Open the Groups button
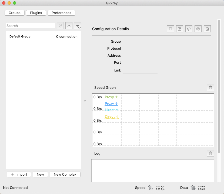 [15, 13]
